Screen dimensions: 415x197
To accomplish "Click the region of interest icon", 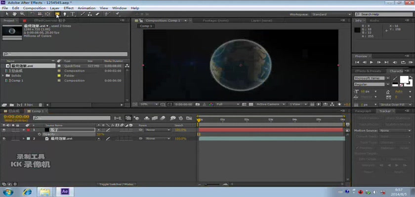I will [169, 104].
